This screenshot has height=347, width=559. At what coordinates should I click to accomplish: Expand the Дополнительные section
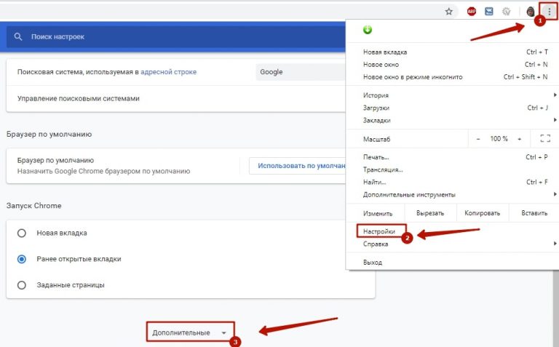pyautogui.click(x=191, y=332)
